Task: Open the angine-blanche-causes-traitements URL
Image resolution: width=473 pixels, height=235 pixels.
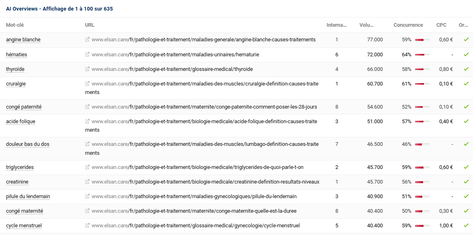Action: coord(204,40)
